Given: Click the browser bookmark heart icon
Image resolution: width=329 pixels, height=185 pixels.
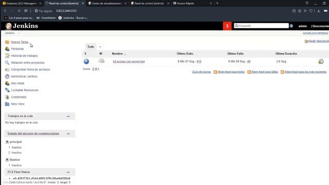Looking at the screenshot, I should tap(310, 11).
